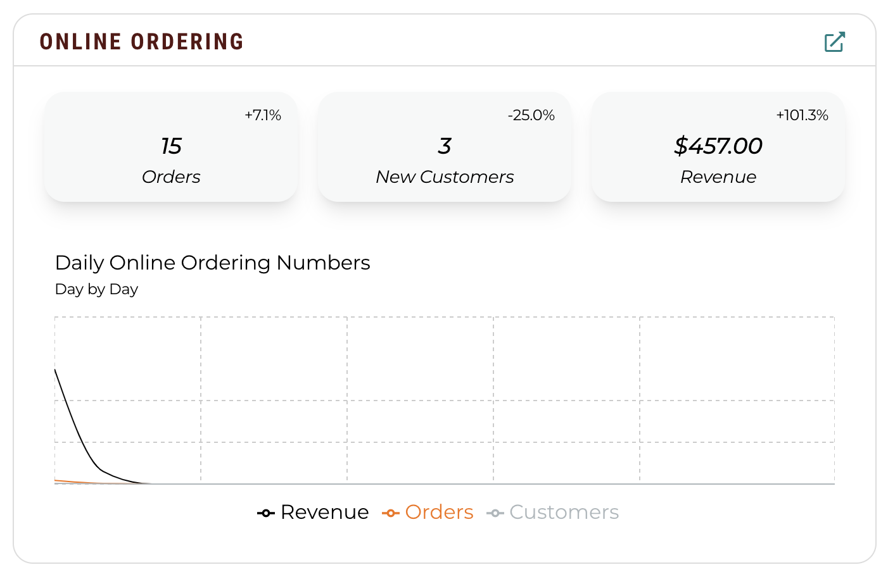Click the -25.0% new customers change indicator

(531, 115)
